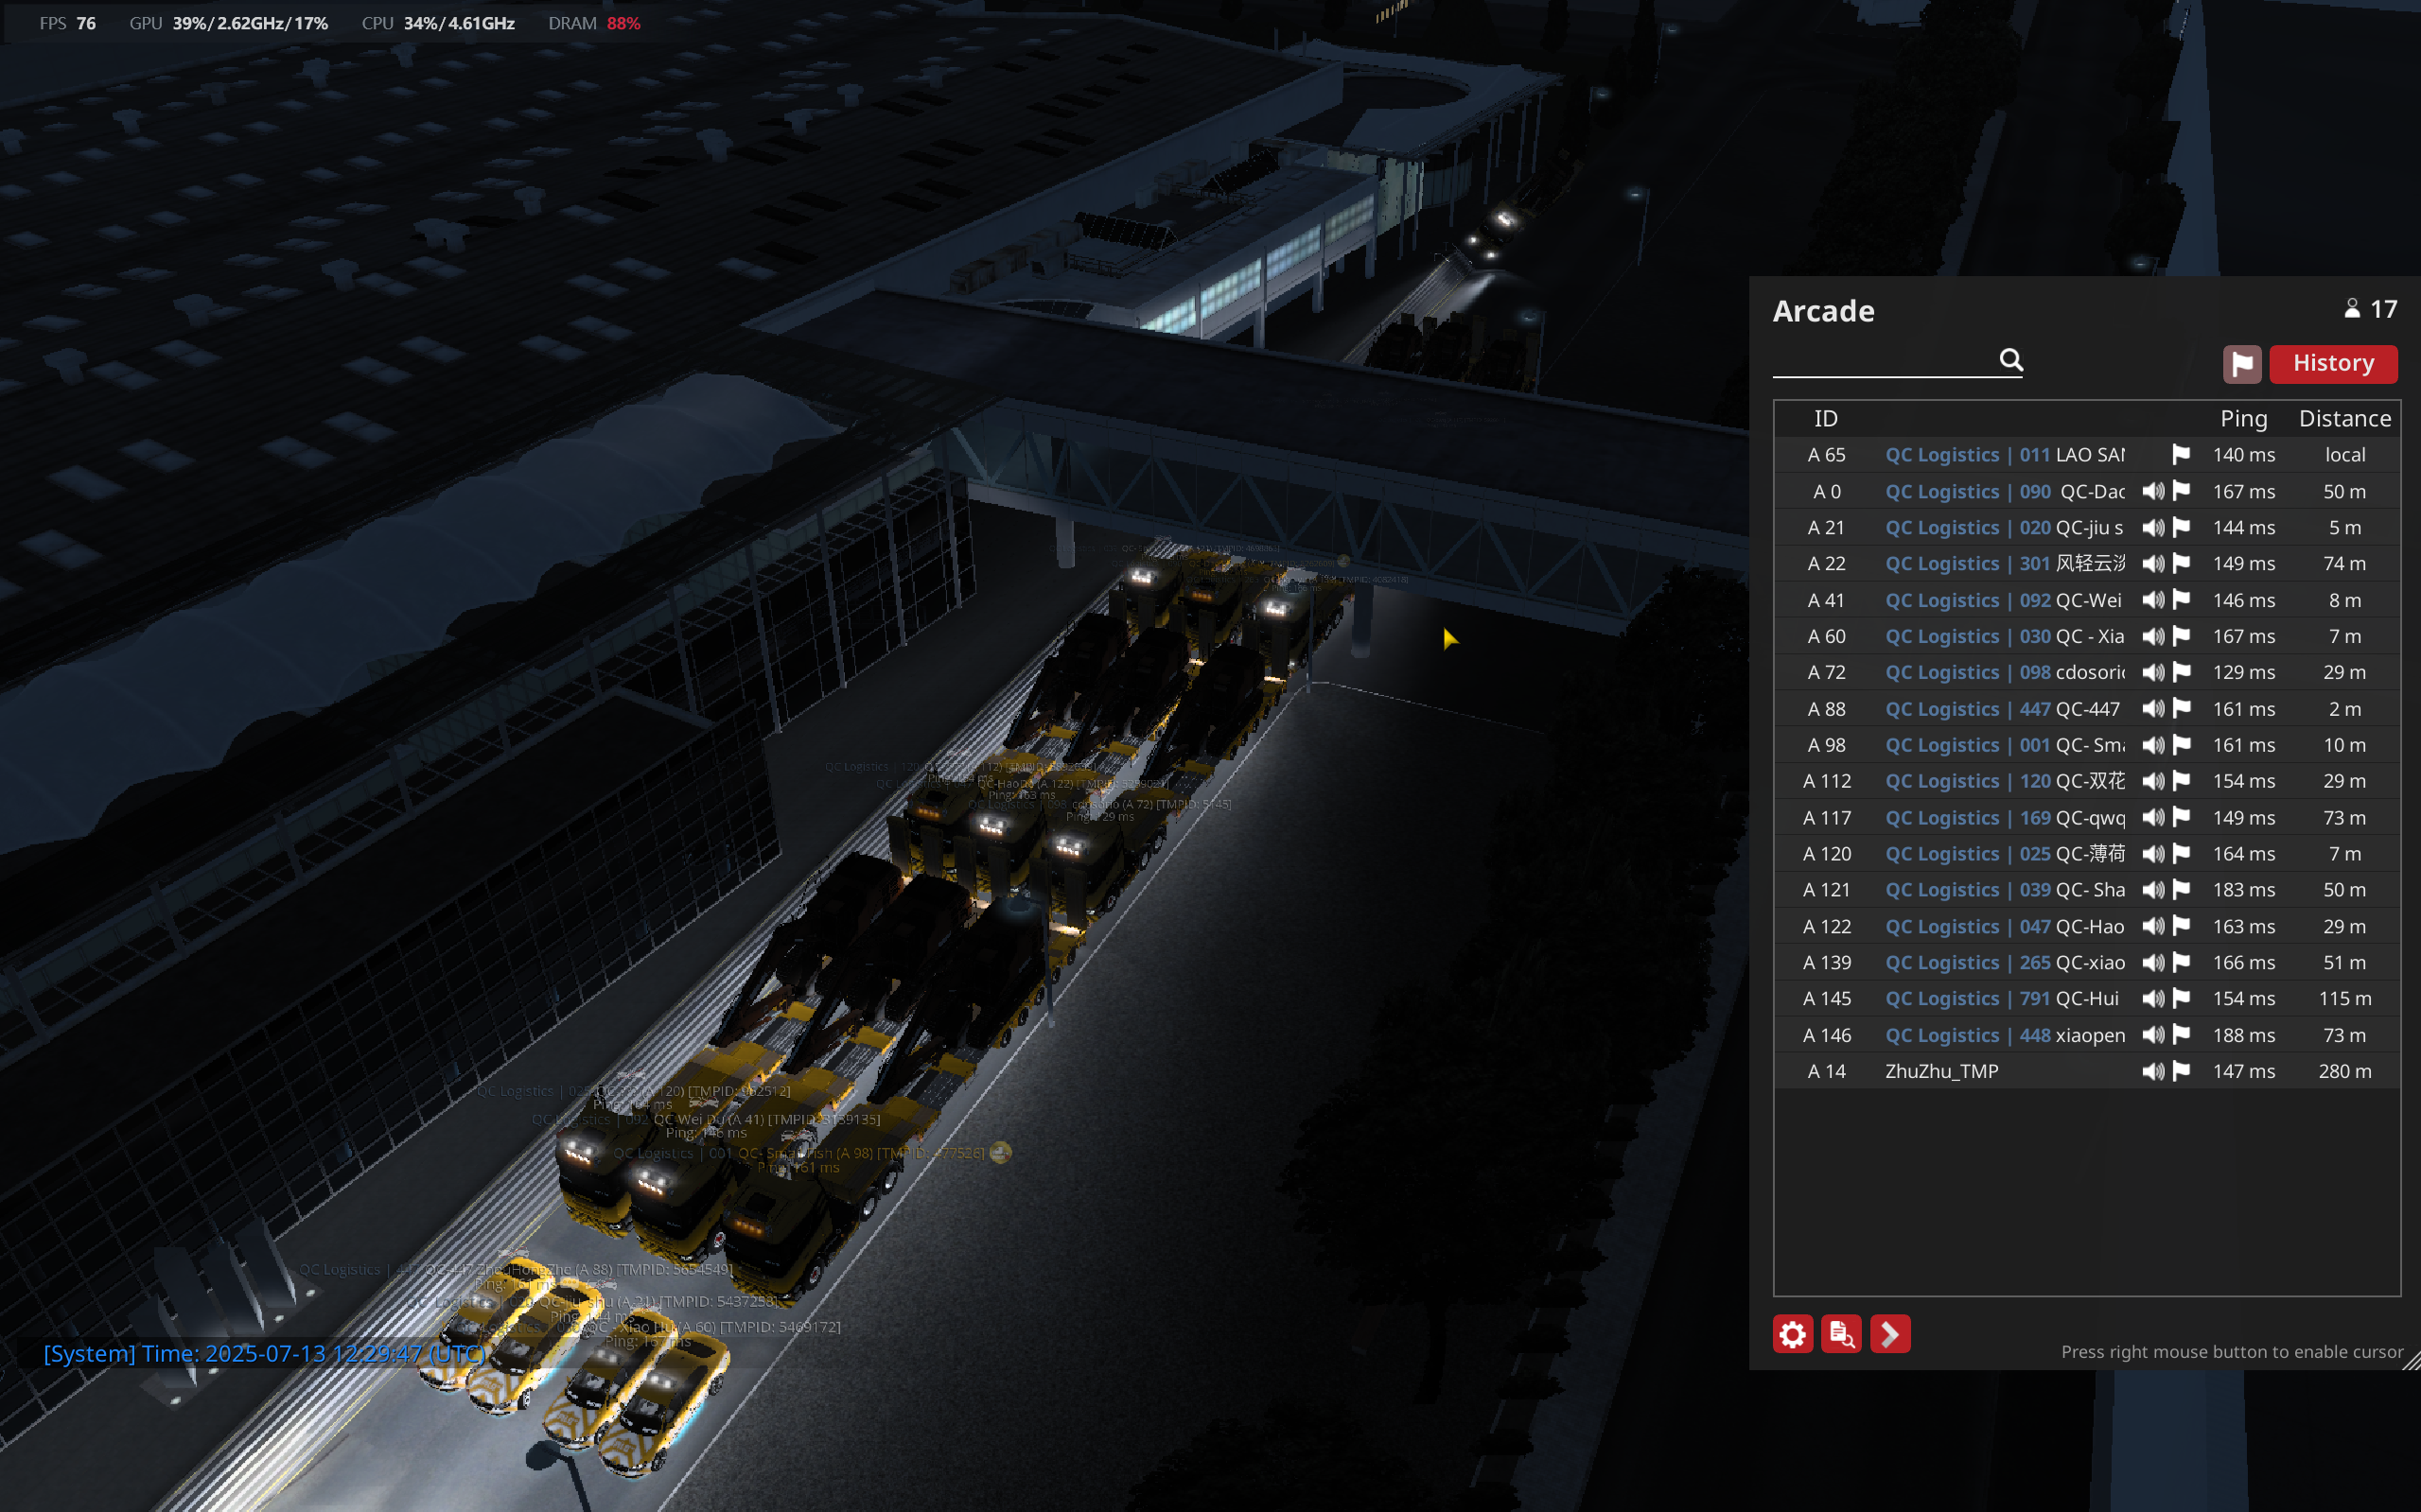Viewport: 2421px width, 1512px height.
Task: Select the ZhuZhu_TMP player name
Action: [x=1940, y=1071]
